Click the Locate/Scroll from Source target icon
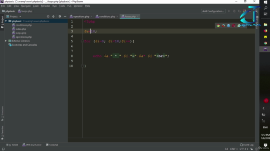Viewport: 270px width, 151px height. pyautogui.click(x=48, y=16)
